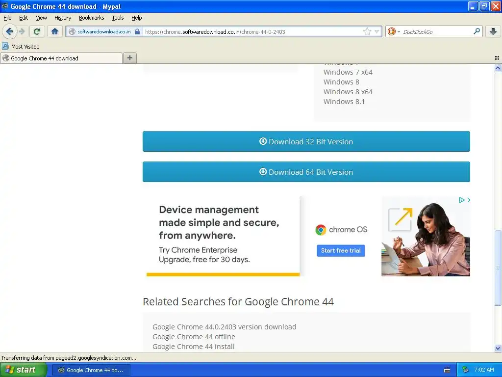Viewport: 502px width, 377px height.
Task: Click Related Searches for Google Chrome 44 heading
Action: tap(238, 302)
